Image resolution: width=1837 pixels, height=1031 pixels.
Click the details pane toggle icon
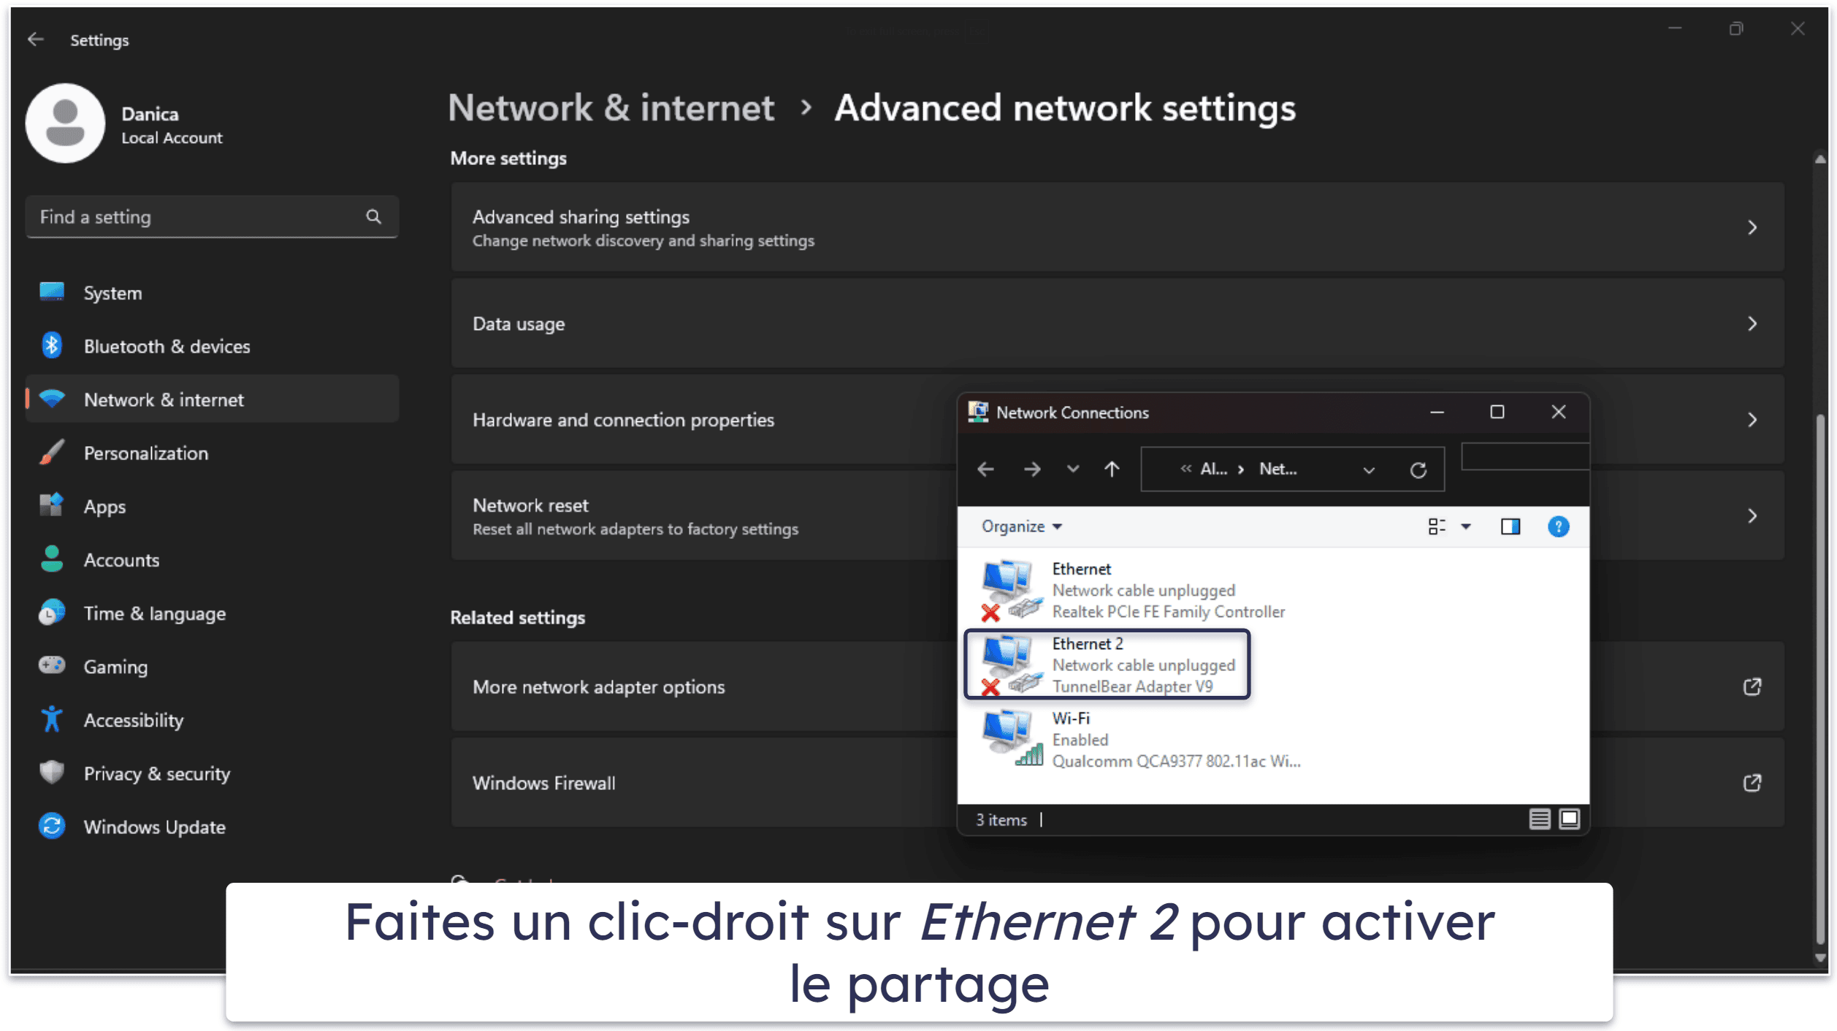(1509, 526)
